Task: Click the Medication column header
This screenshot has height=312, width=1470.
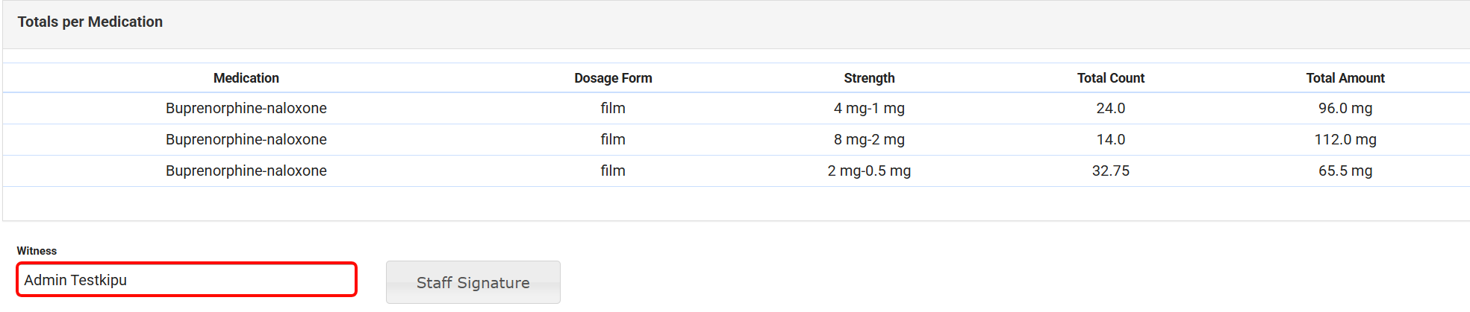Action: click(x=246, y=78)
